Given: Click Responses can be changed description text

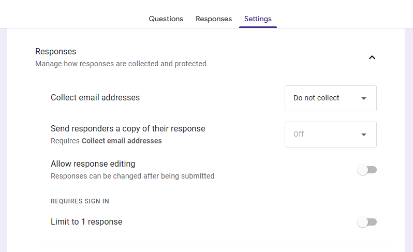Looking at the screenshot, I should (132, 176).
